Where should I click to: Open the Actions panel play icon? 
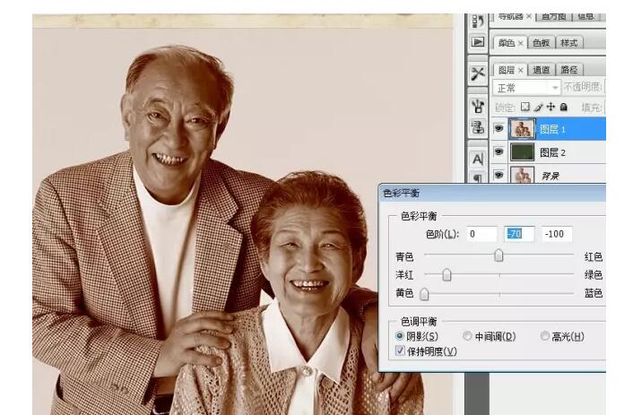click(478, 42)
